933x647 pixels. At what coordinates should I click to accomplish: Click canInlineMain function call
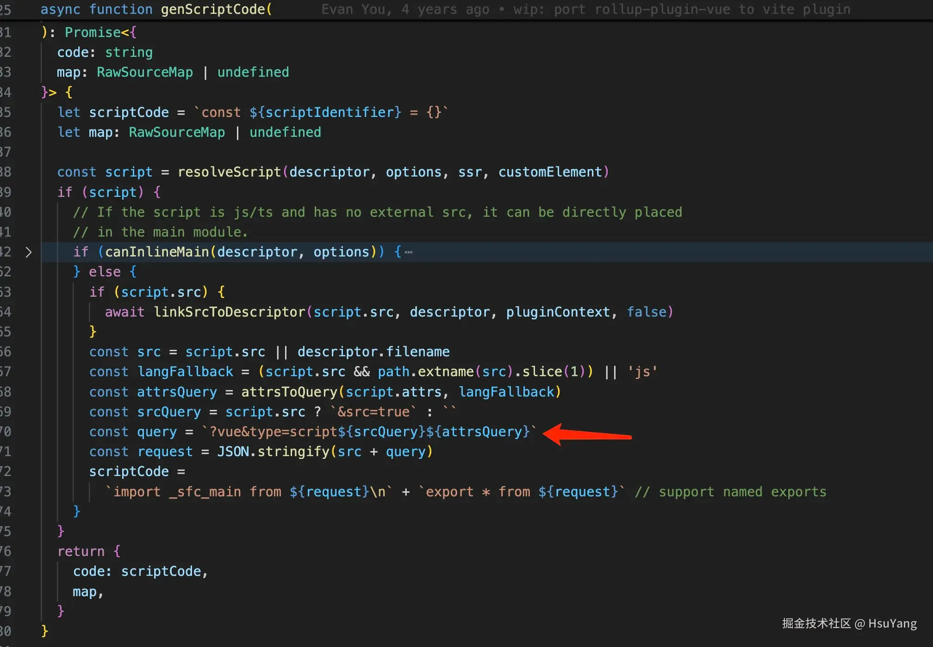(157, 252)
